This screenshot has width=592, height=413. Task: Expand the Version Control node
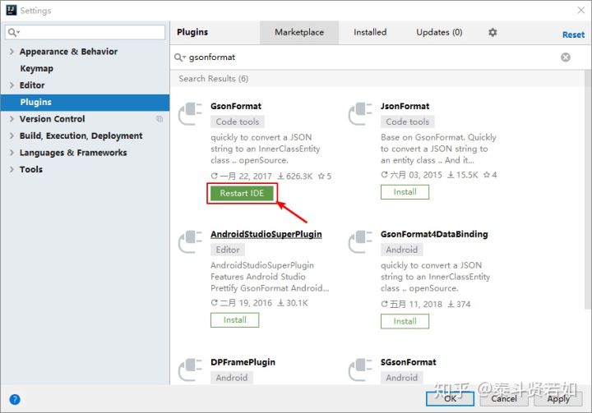[x=12, y=119]
